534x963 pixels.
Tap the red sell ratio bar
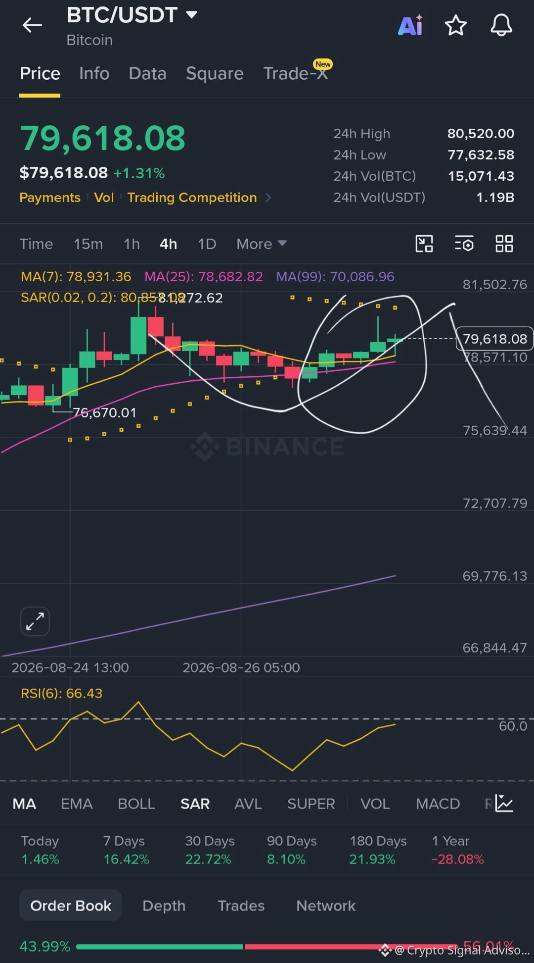pyautogui.click(x=351, y=947)
